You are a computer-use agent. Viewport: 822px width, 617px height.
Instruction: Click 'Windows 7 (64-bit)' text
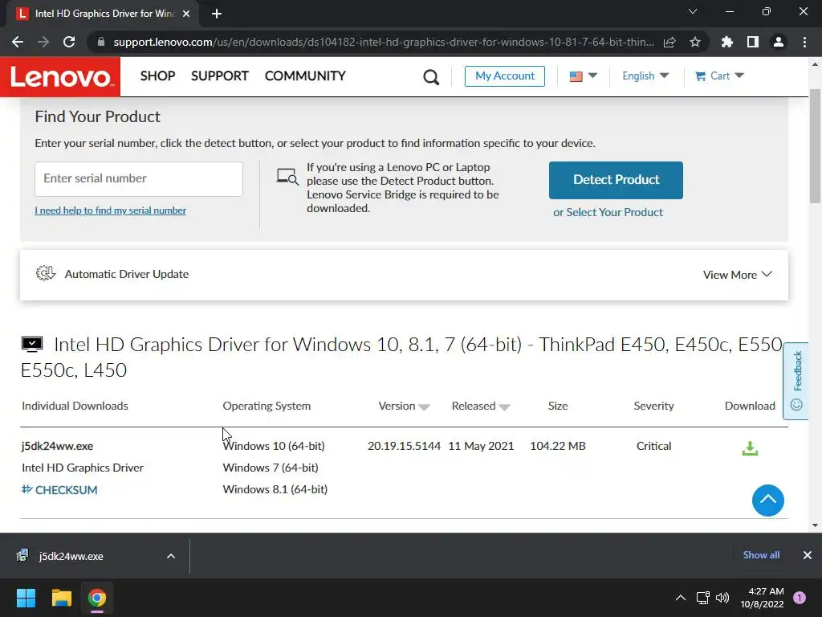271,468
